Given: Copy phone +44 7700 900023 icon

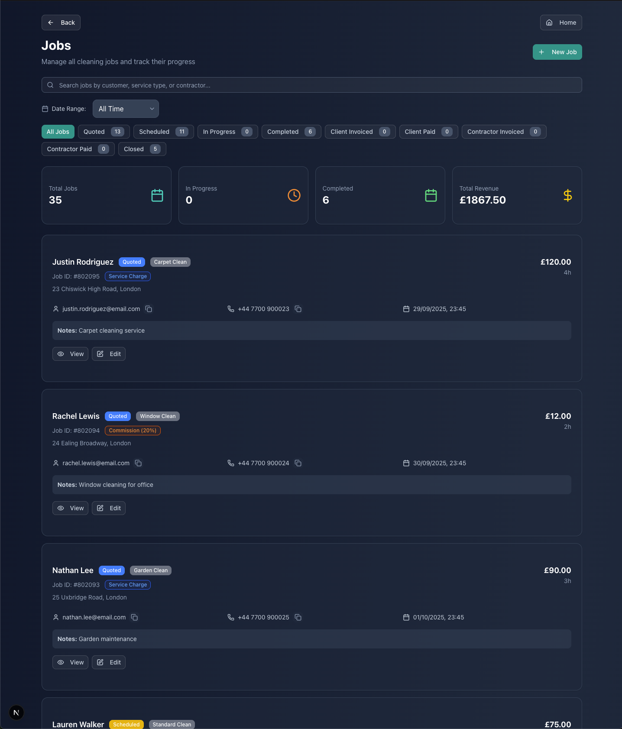Looking at the screenshot, I should pos(298,309).
